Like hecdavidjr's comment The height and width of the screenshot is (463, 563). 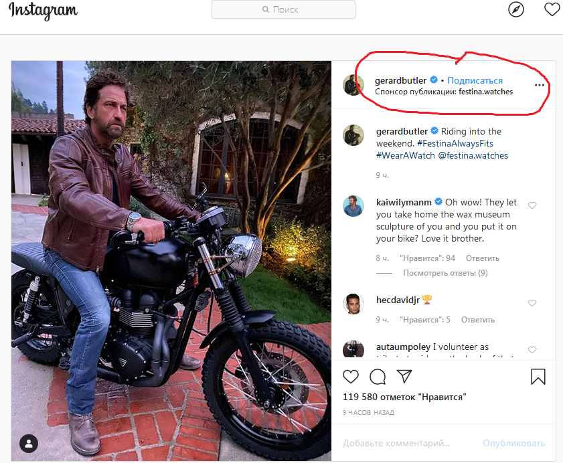tap(532, 303)
